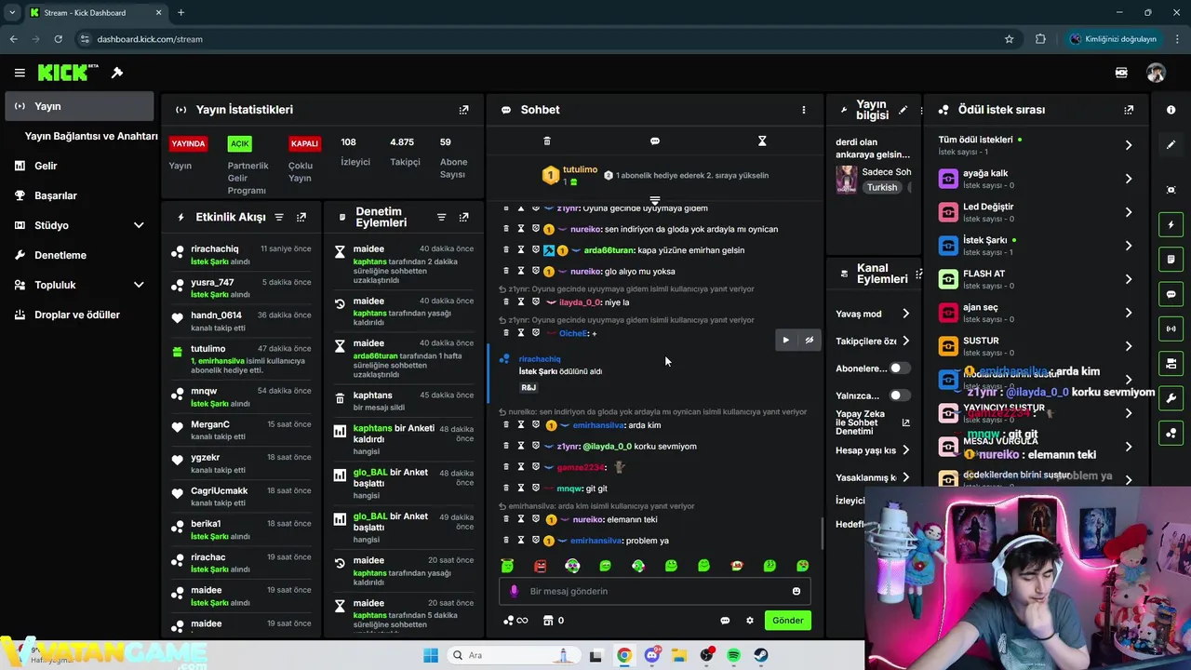Pop out the Denetim Eylemleri panel
Screen dimensions: 1191x670
(464, 217)
